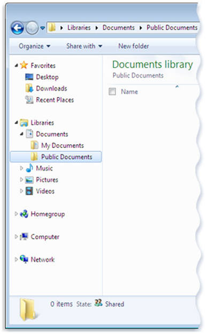Click the Recent Places icon
This screenshot has width=207, height=334.
[29, 100]
